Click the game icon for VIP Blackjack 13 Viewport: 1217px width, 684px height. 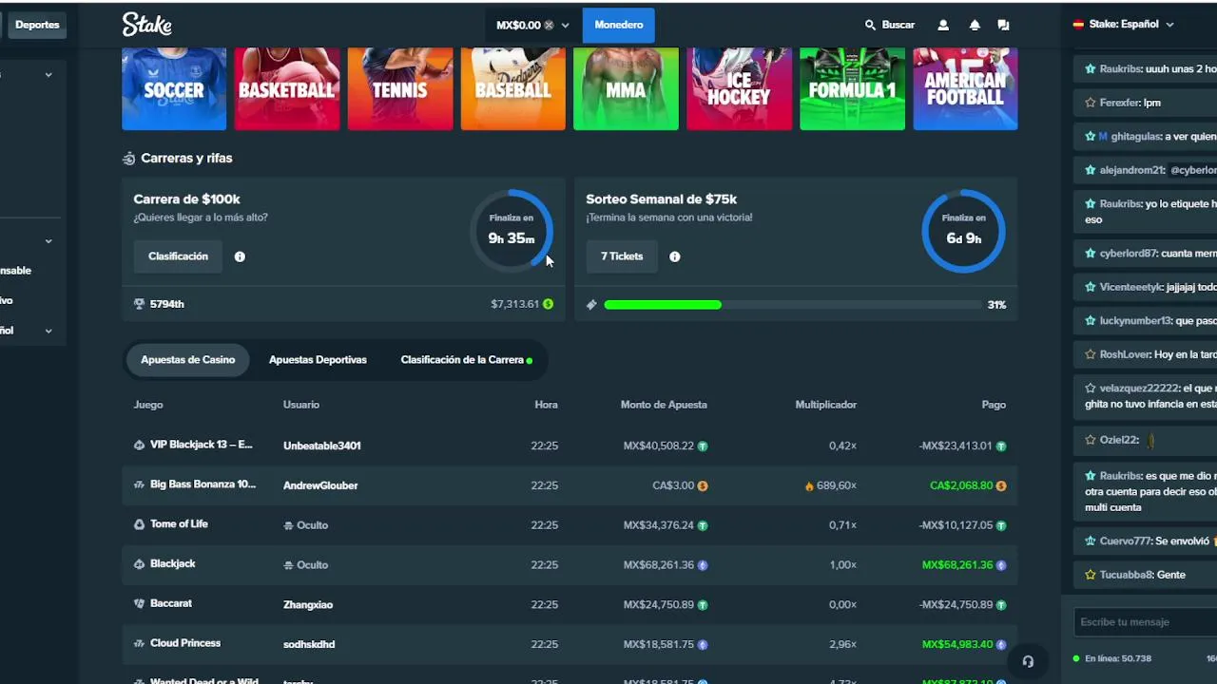139,445
